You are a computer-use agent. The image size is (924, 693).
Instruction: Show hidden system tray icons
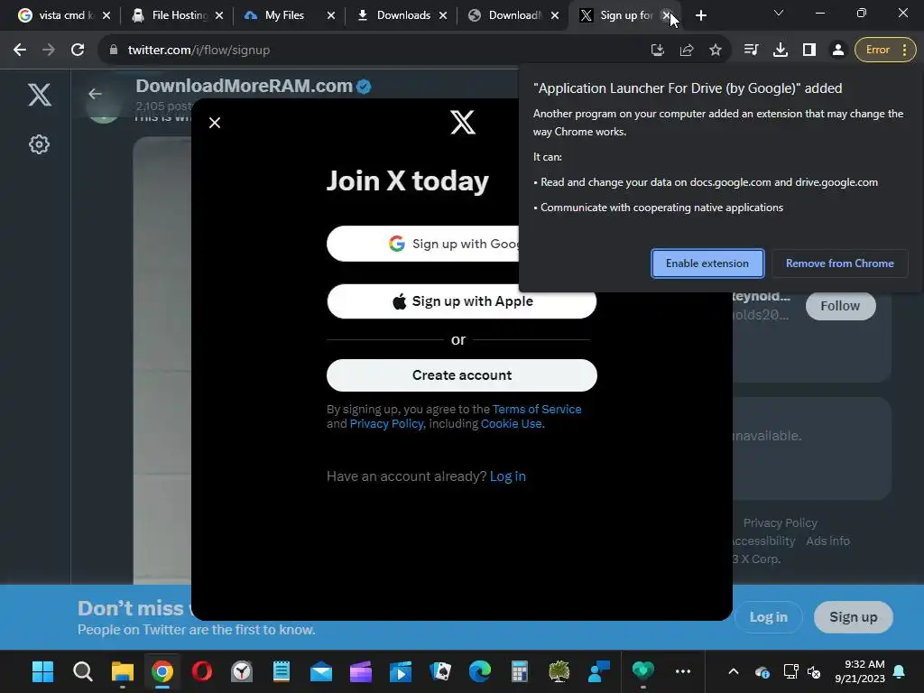pos(733,671)
